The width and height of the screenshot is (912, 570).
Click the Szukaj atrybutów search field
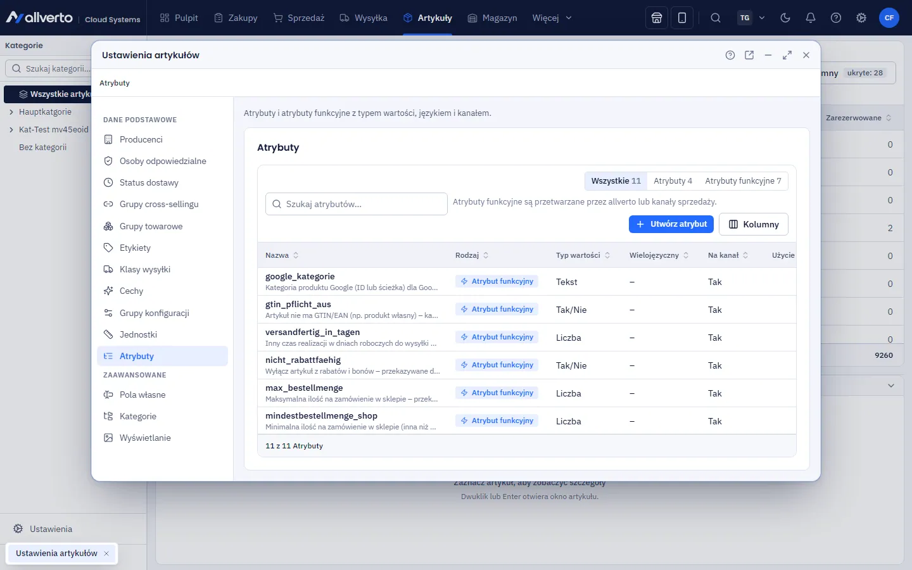[357, 204]
